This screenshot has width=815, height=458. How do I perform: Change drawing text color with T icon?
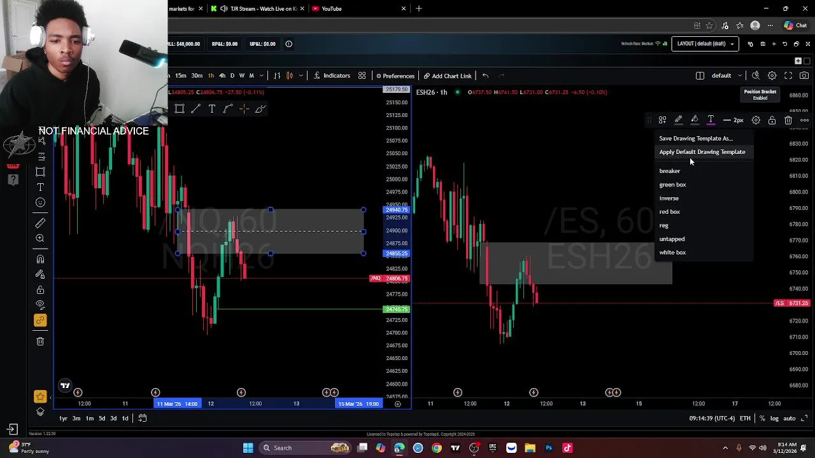tap(711, 120)
